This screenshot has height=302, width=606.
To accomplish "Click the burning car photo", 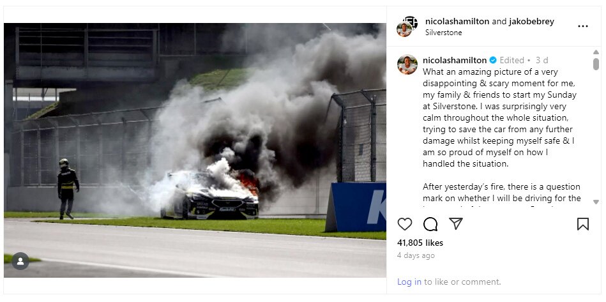I will click(x=195, y=150).
